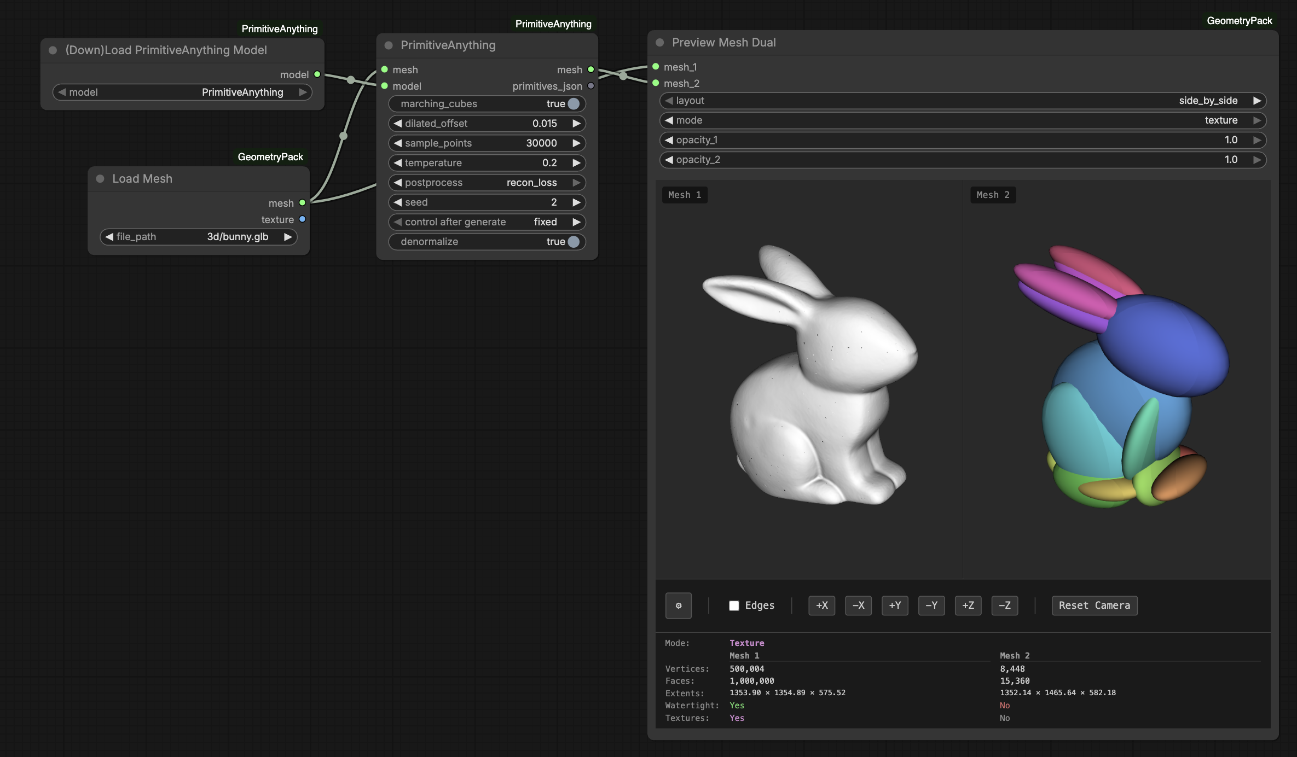Click the GeometryPack badge above Load Mesh

(x=270, y=157)
